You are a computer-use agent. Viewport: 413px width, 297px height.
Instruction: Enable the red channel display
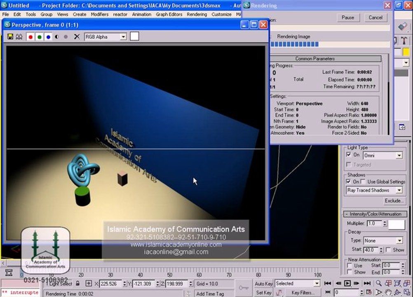pos(31,37)
